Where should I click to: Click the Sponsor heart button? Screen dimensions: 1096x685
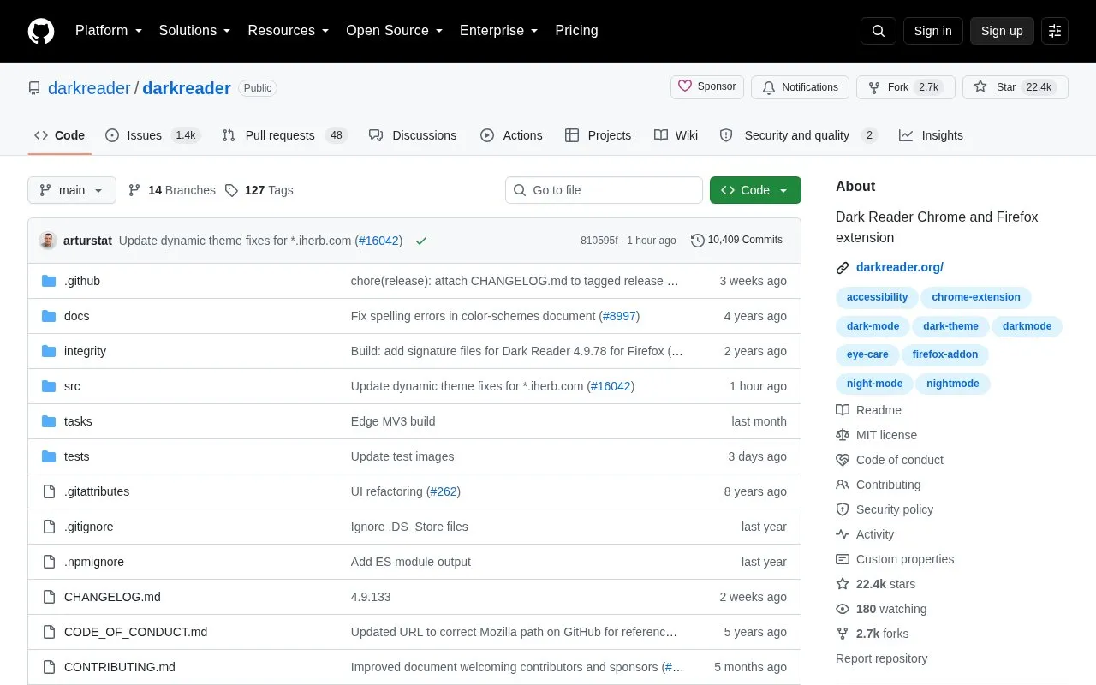(707, 86)
